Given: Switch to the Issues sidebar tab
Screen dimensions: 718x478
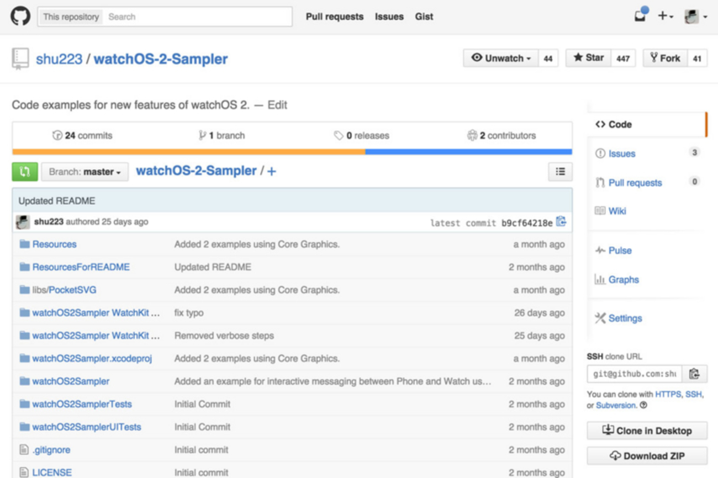Looking at the screenshot, I should pyautogui.click(x=621, y=153).
